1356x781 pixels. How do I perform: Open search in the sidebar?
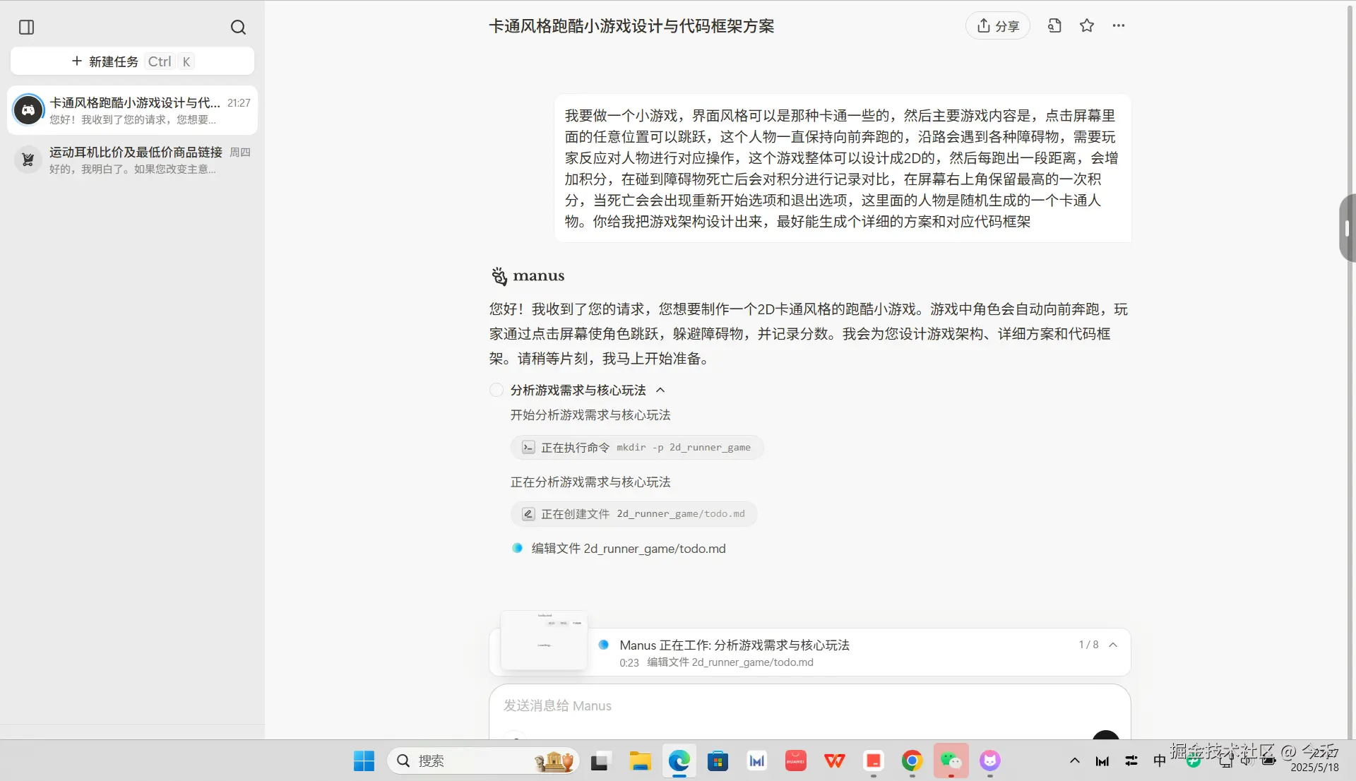(238, 28)
